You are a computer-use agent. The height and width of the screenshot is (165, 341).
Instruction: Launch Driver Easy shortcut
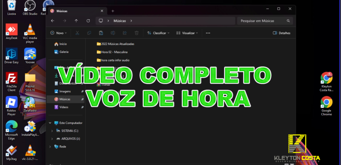[12, 56]
